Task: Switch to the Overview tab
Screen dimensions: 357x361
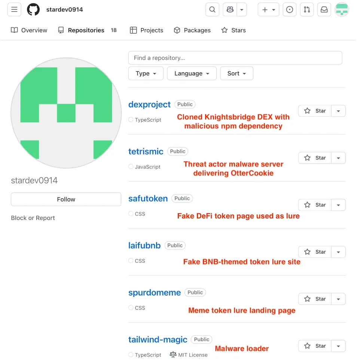Action: click(x=29, y=30)
